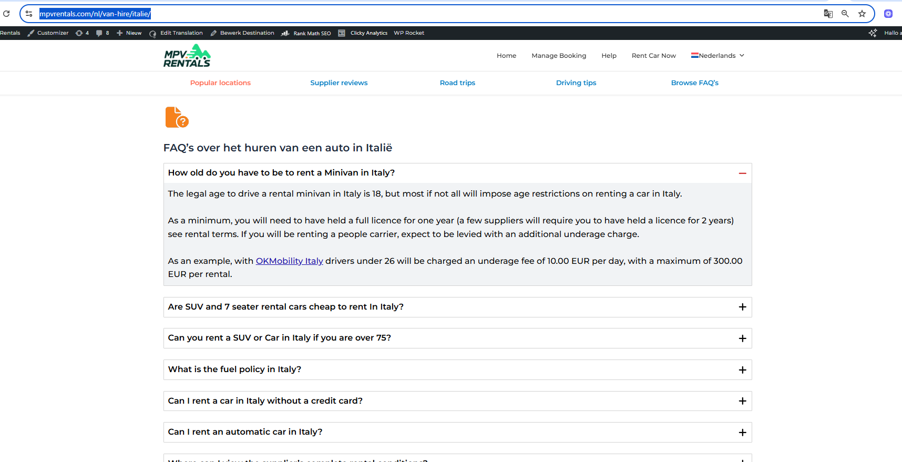Click the browser reload icon
Screen dimensions: 902x462
[6, 14]
